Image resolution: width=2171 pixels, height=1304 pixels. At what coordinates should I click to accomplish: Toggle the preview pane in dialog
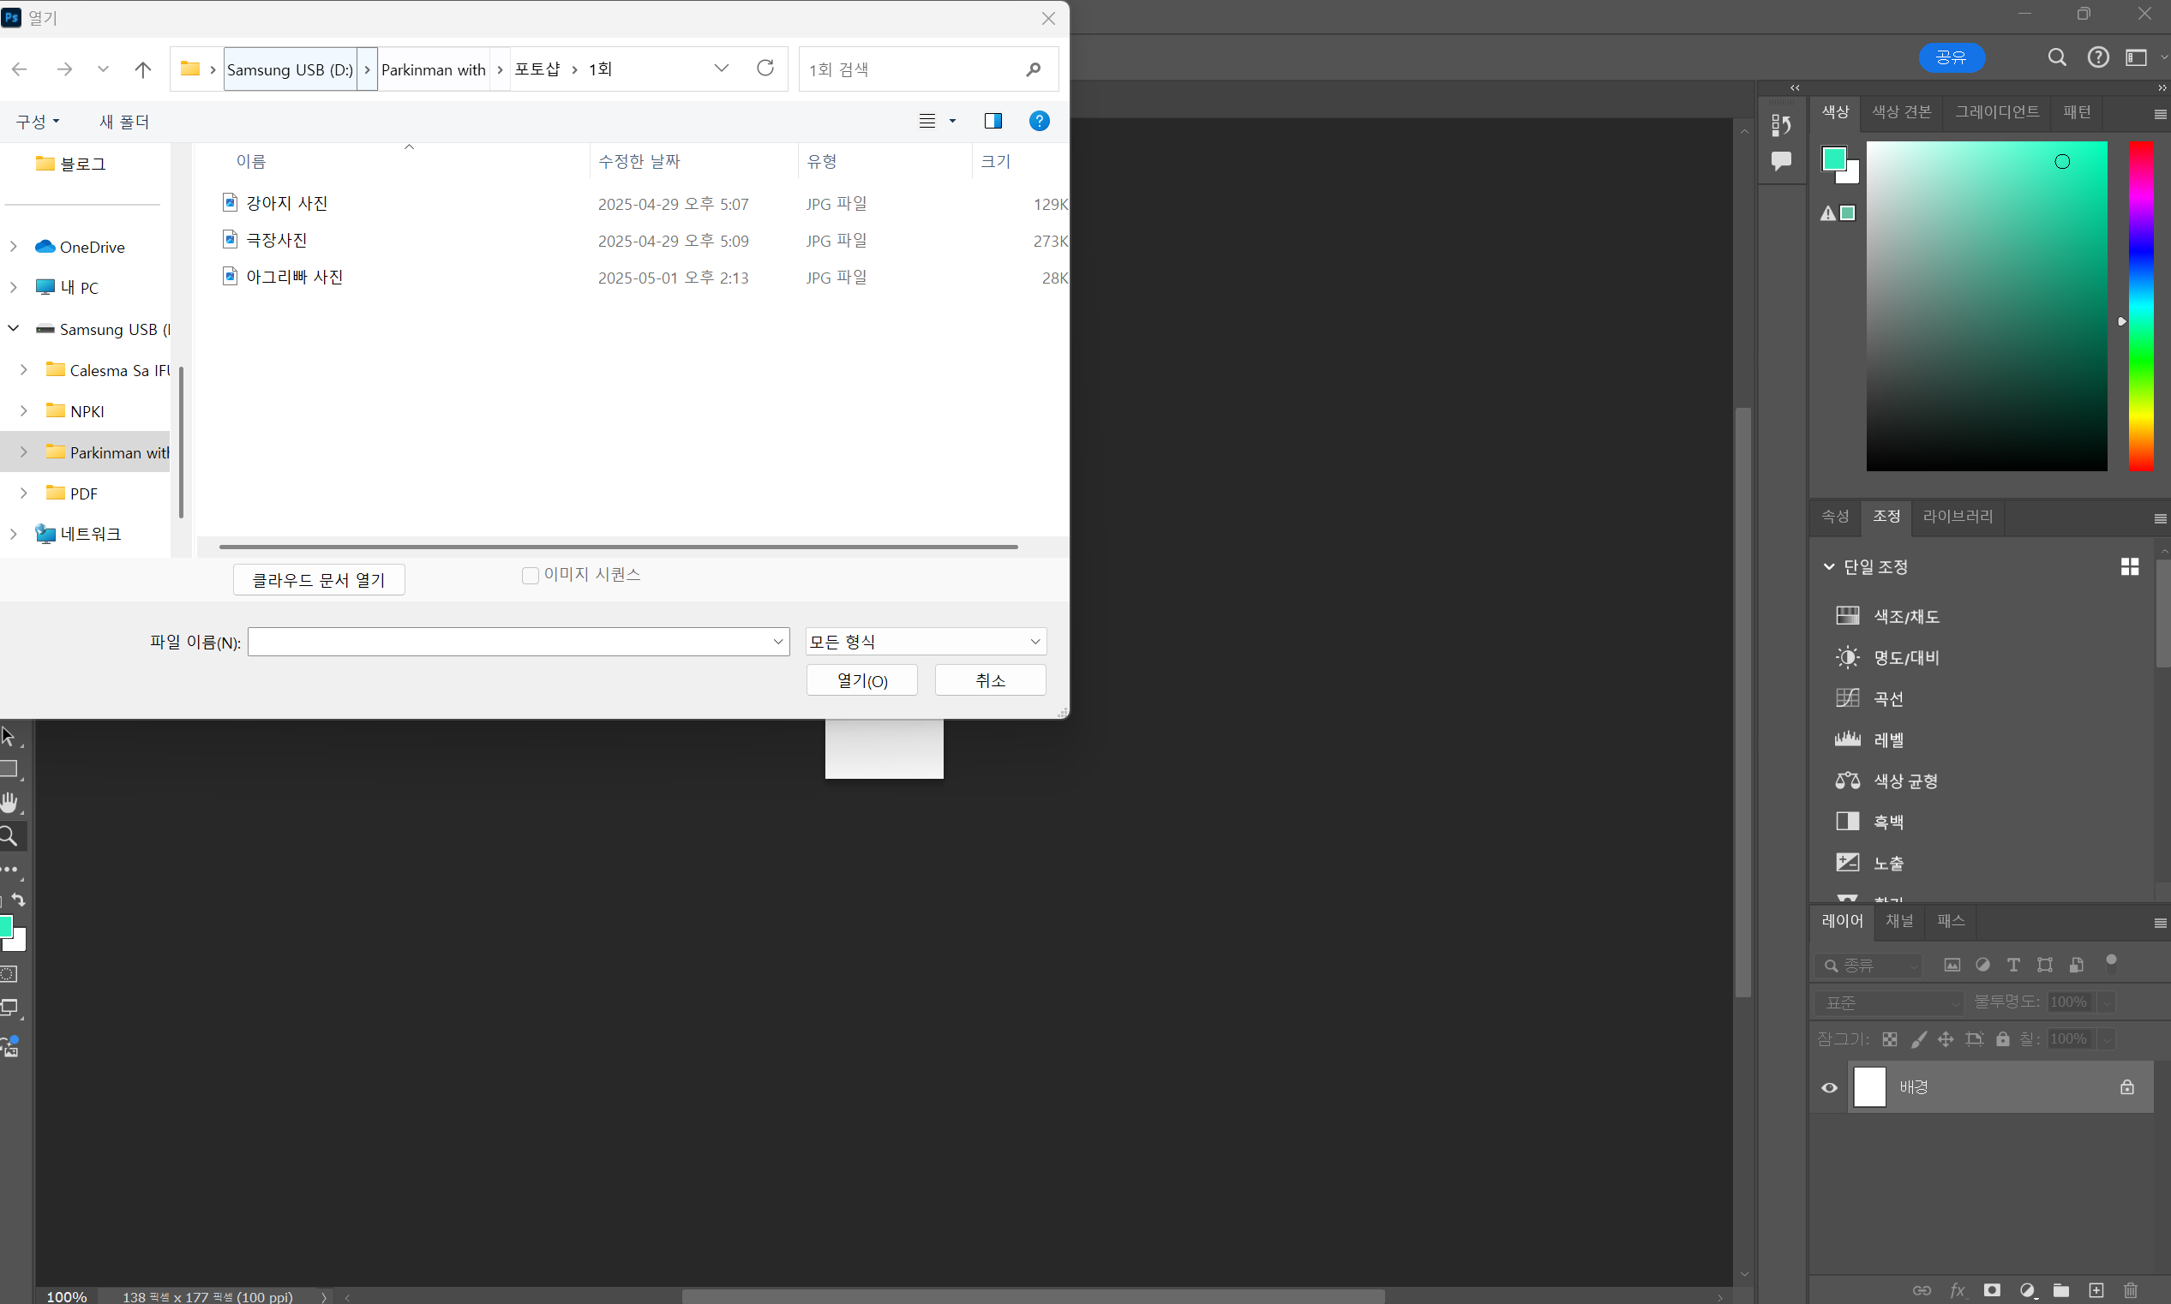993,122
